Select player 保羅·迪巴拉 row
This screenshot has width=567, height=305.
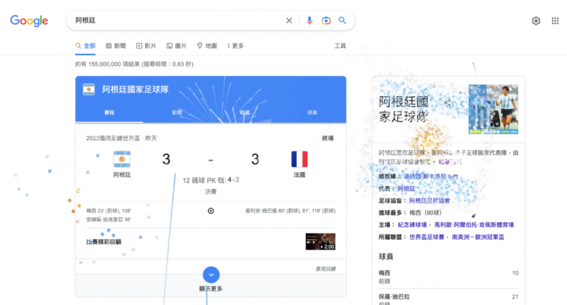coord(448,298)
